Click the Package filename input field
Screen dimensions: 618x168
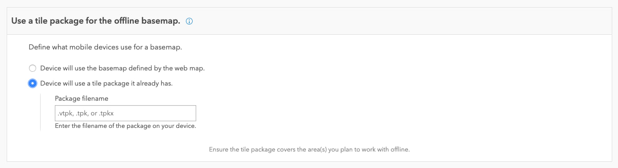125,113
